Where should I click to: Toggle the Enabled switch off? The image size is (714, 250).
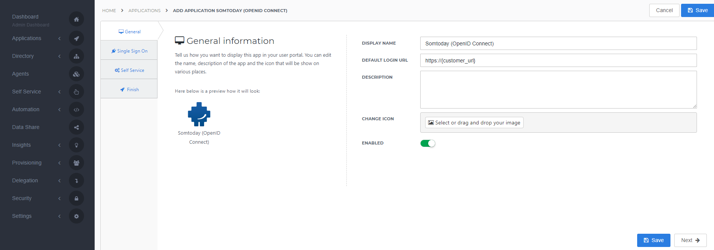pyautogui.click(x=428, y=143)
